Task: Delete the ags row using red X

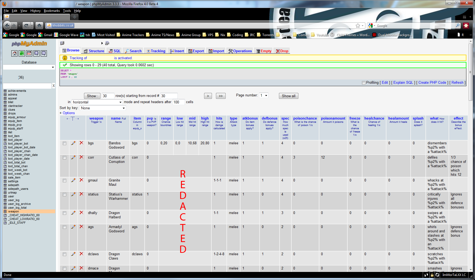Action: [81, 227]
